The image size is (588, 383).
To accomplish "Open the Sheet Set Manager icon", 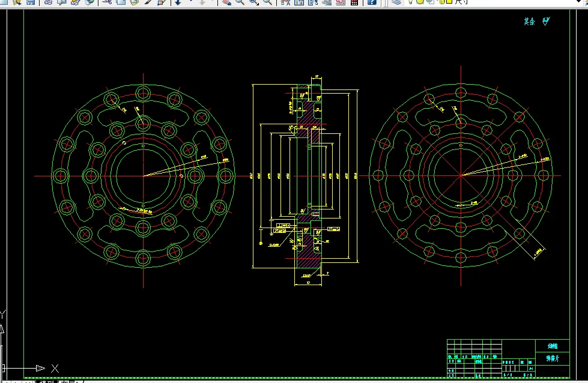I will pyautogui.click(x=327, y=2).
